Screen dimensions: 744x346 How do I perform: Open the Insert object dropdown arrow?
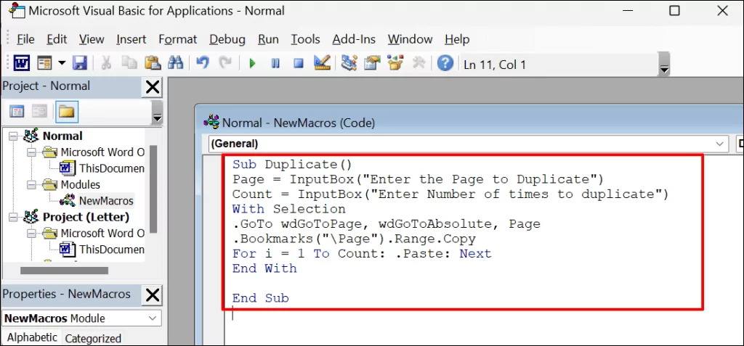[62, 63]
